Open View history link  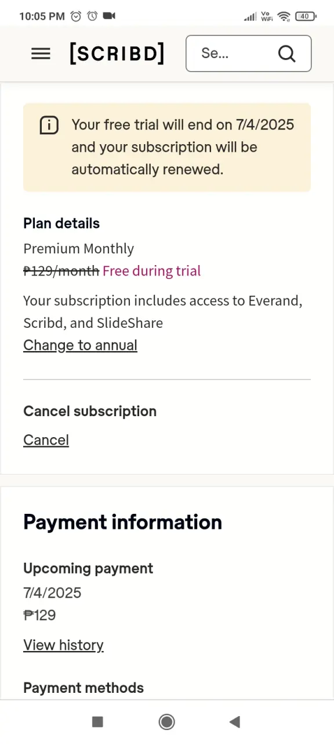click(x=63, y=645)
